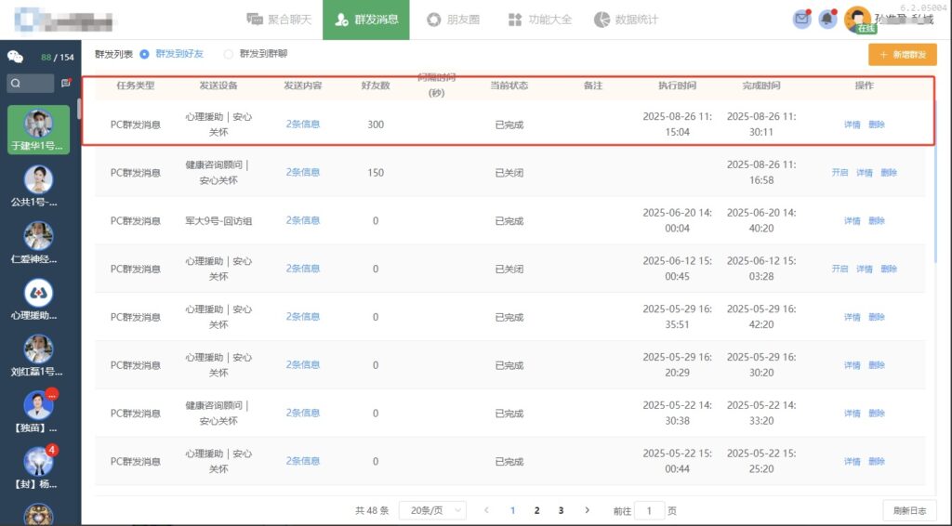Screen dimensions: 952x526
Task: Click 2条信息 link in the first row
Action: [x=303, y=124]
